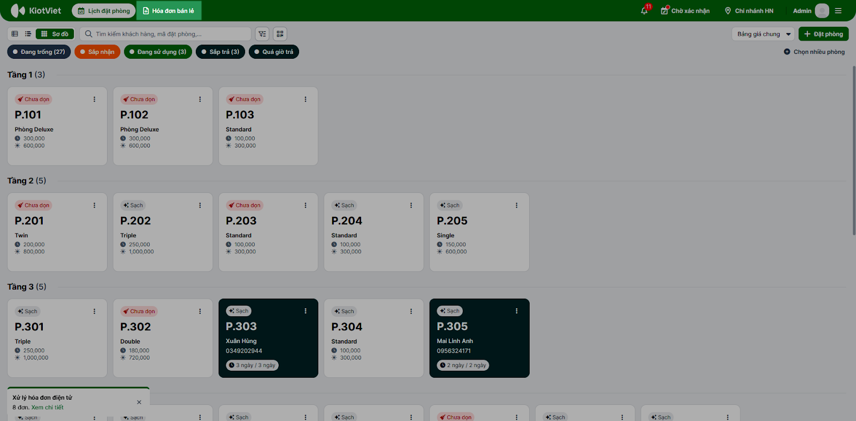This screenshot has height=421, width=856.
Task: Open the notifications bell
Action: (644, 11)
